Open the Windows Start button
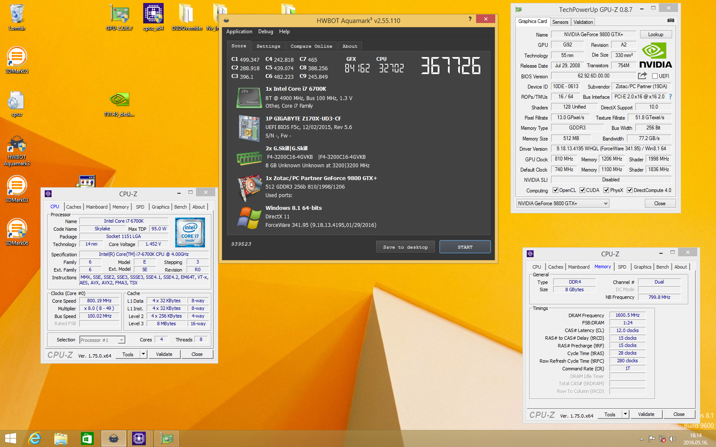 tap(11, 438)
